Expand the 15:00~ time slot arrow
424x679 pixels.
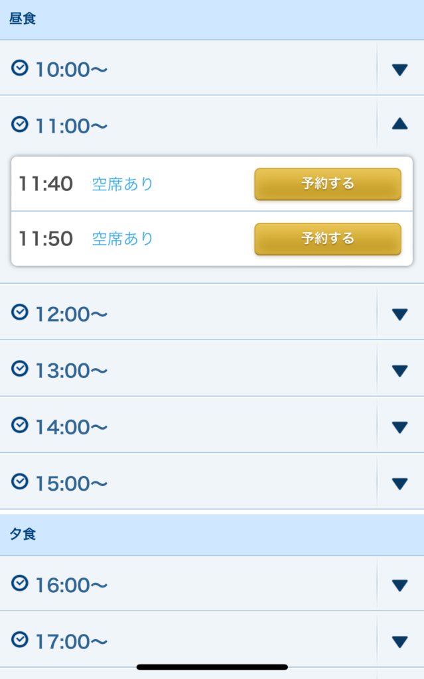[x=399, y=483]
